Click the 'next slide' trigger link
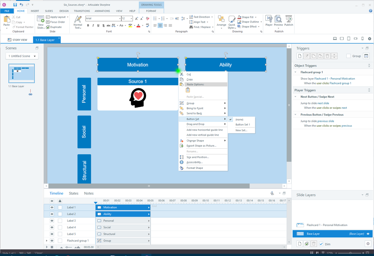This screenshot has width=374, height=256. [323, 103]
